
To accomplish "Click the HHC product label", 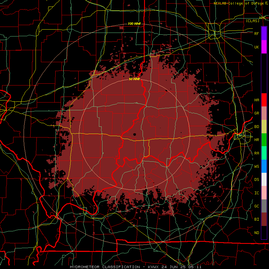I will click(x=262, y=18).
